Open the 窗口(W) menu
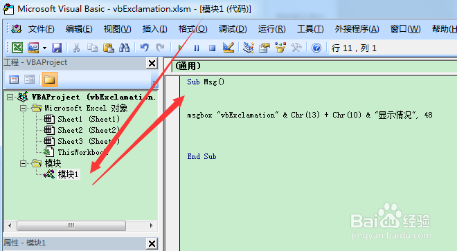This screenshot has width=457, height=251. pyautogui.click(x=405, y=29)
